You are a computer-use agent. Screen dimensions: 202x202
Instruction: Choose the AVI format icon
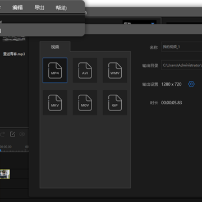click(85, 70)
